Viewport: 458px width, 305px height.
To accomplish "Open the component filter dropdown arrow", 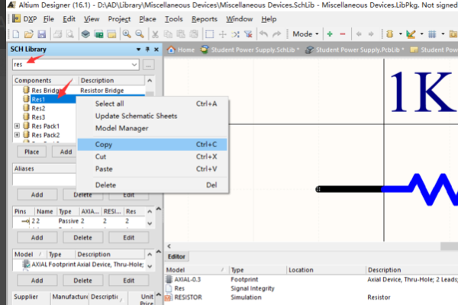I will click(x=134, y=65).
